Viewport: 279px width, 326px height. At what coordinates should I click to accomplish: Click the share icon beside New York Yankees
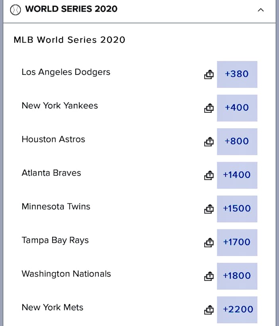coord(209,108)
